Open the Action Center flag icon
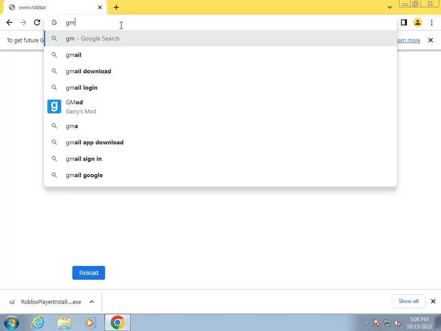 click(376, 323)
